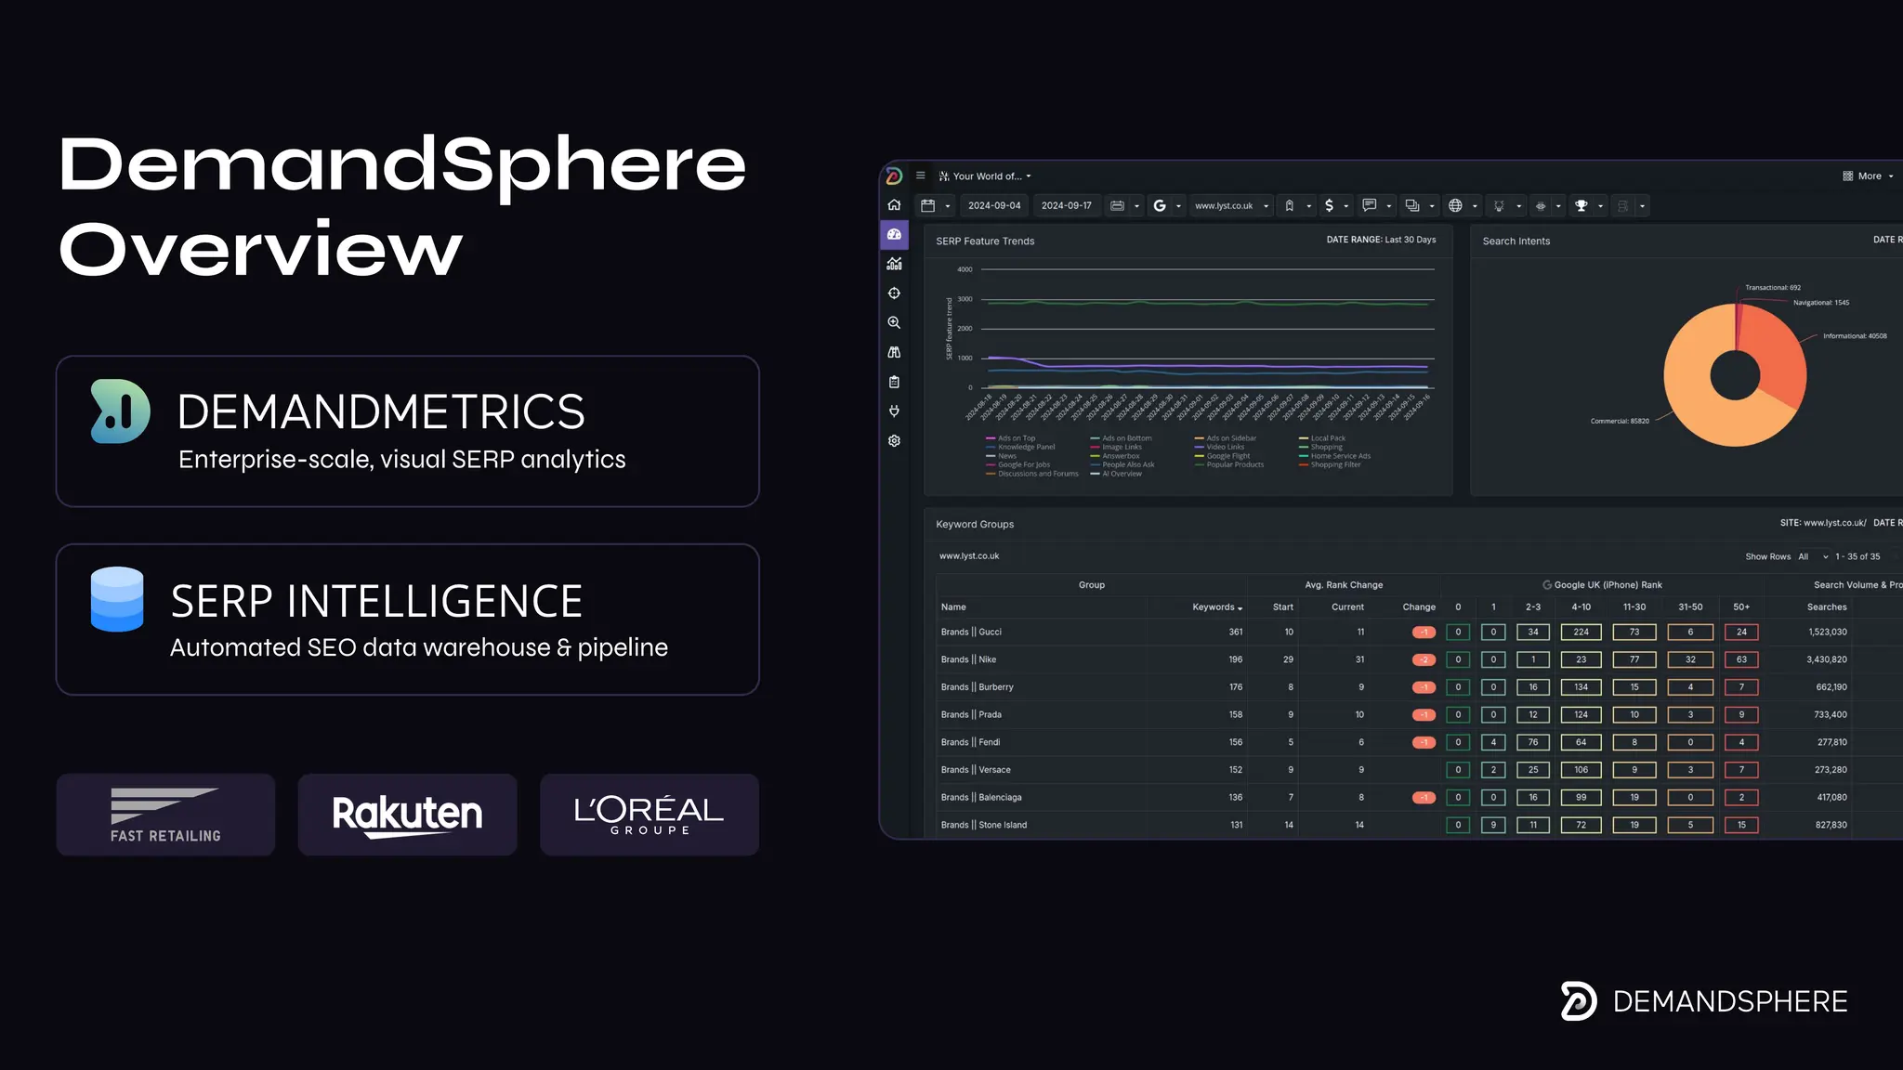Toggle the Ads on Top legend series
The width and height of the screenshot is (1903, 1070).
click(1010, 438)
